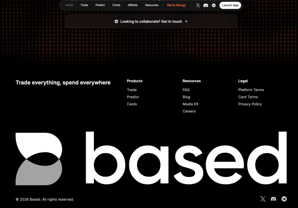Select Home in the navigation bar
This screenshot has height=208, width=298.
(69, 5)
